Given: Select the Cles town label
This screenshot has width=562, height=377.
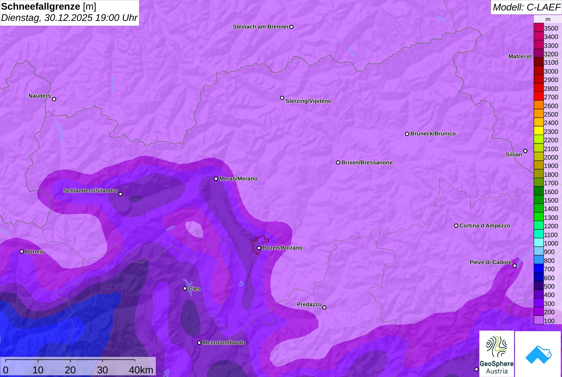Looking at the screenshot, I should point(194,289).
